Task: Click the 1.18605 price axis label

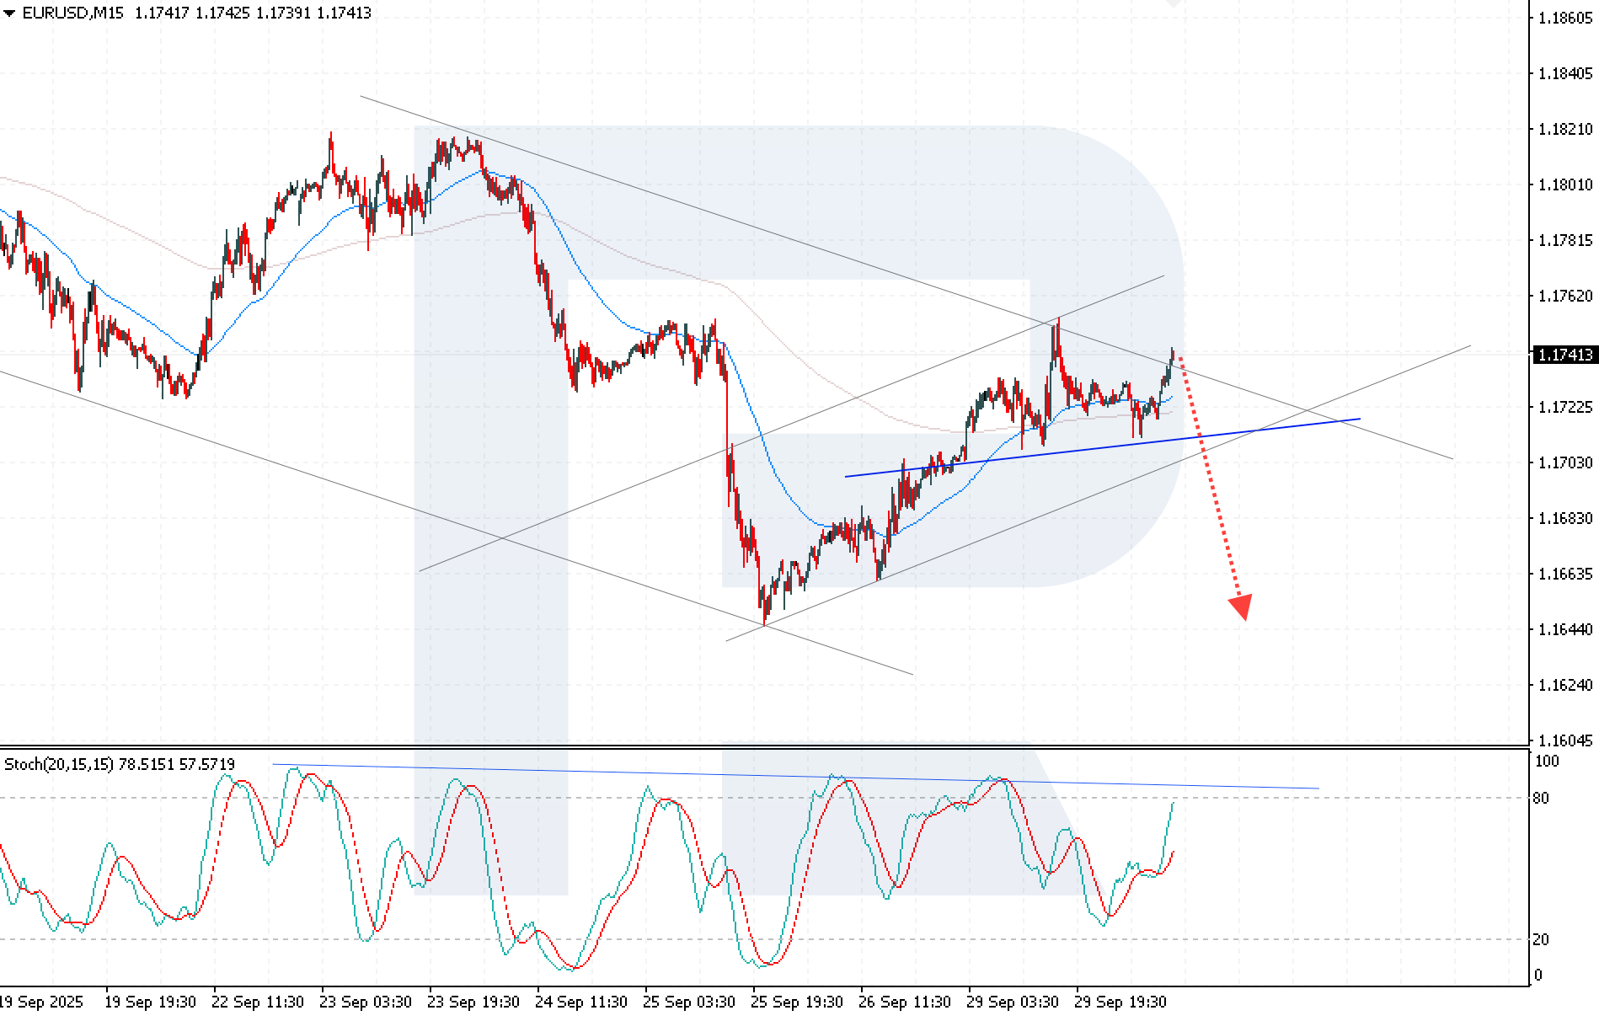Action: click(1564, 18)
